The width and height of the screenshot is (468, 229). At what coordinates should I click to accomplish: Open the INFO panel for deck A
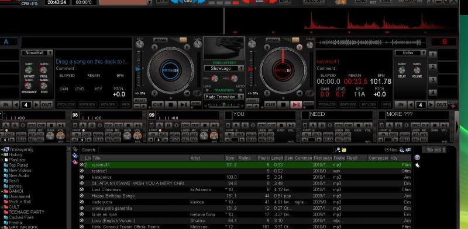point(125,105)
